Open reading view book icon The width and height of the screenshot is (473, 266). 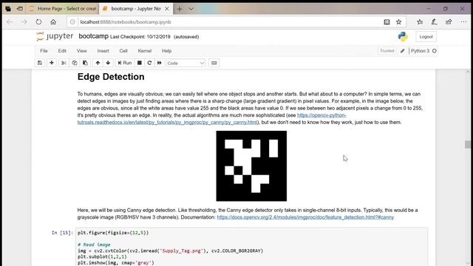coord(387,22)
